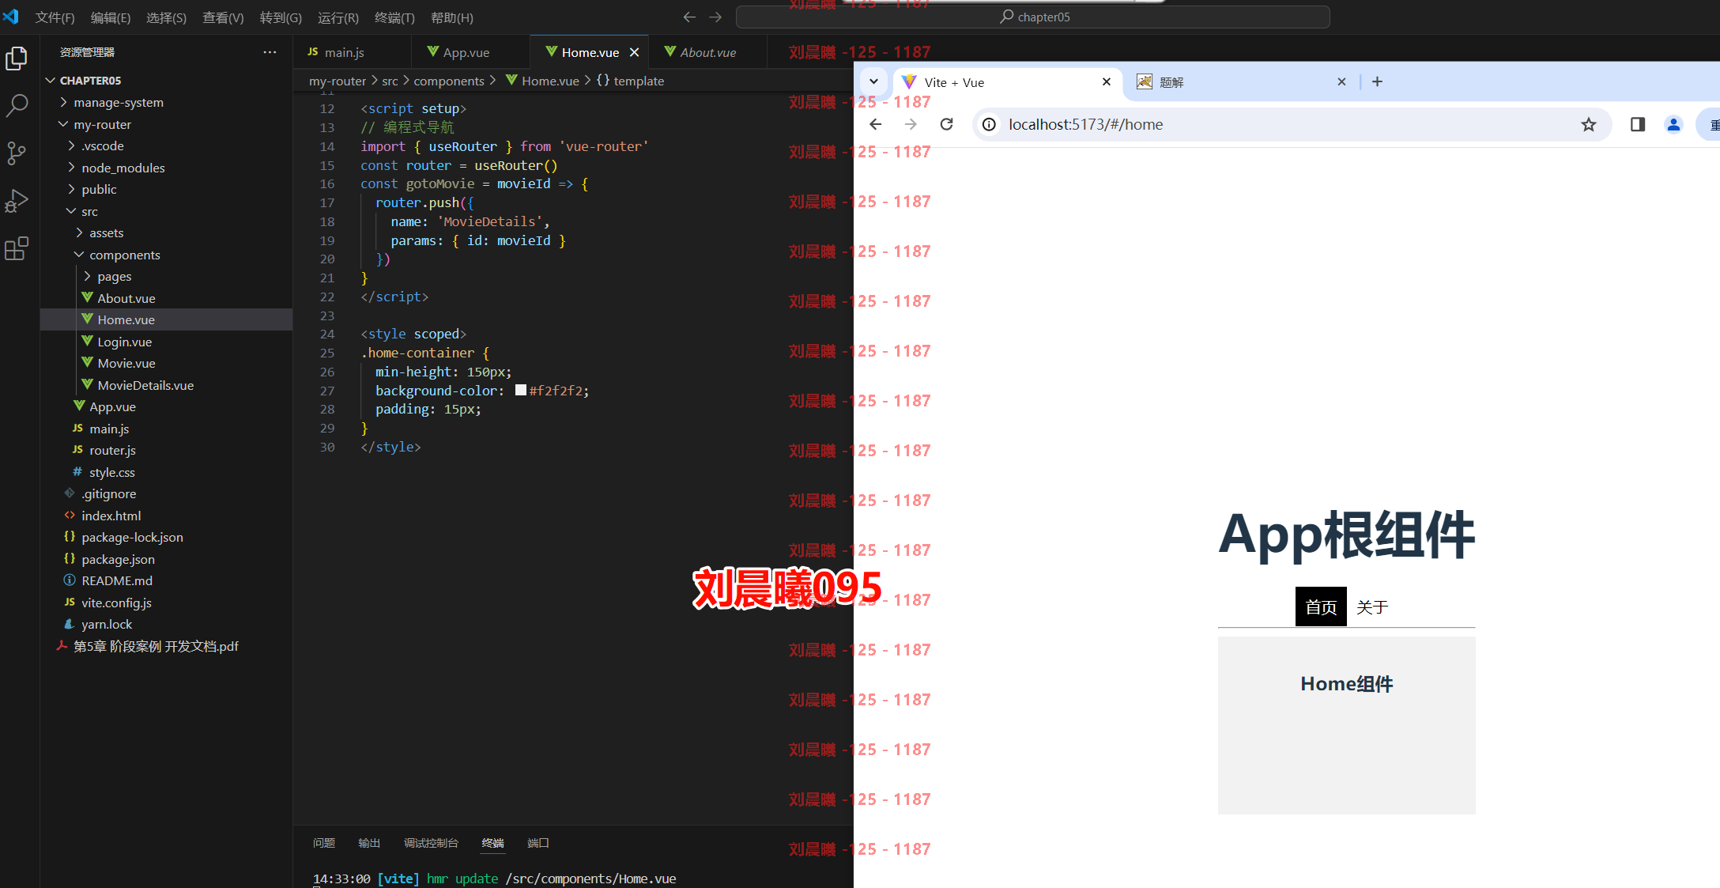
Task: Click components breadcrumb segment
Action: pos(449,81)
